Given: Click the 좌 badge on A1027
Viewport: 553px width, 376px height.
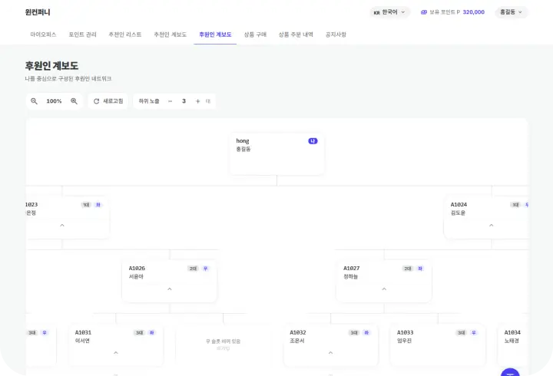Looking at the screenshot, I should point(420,269).
